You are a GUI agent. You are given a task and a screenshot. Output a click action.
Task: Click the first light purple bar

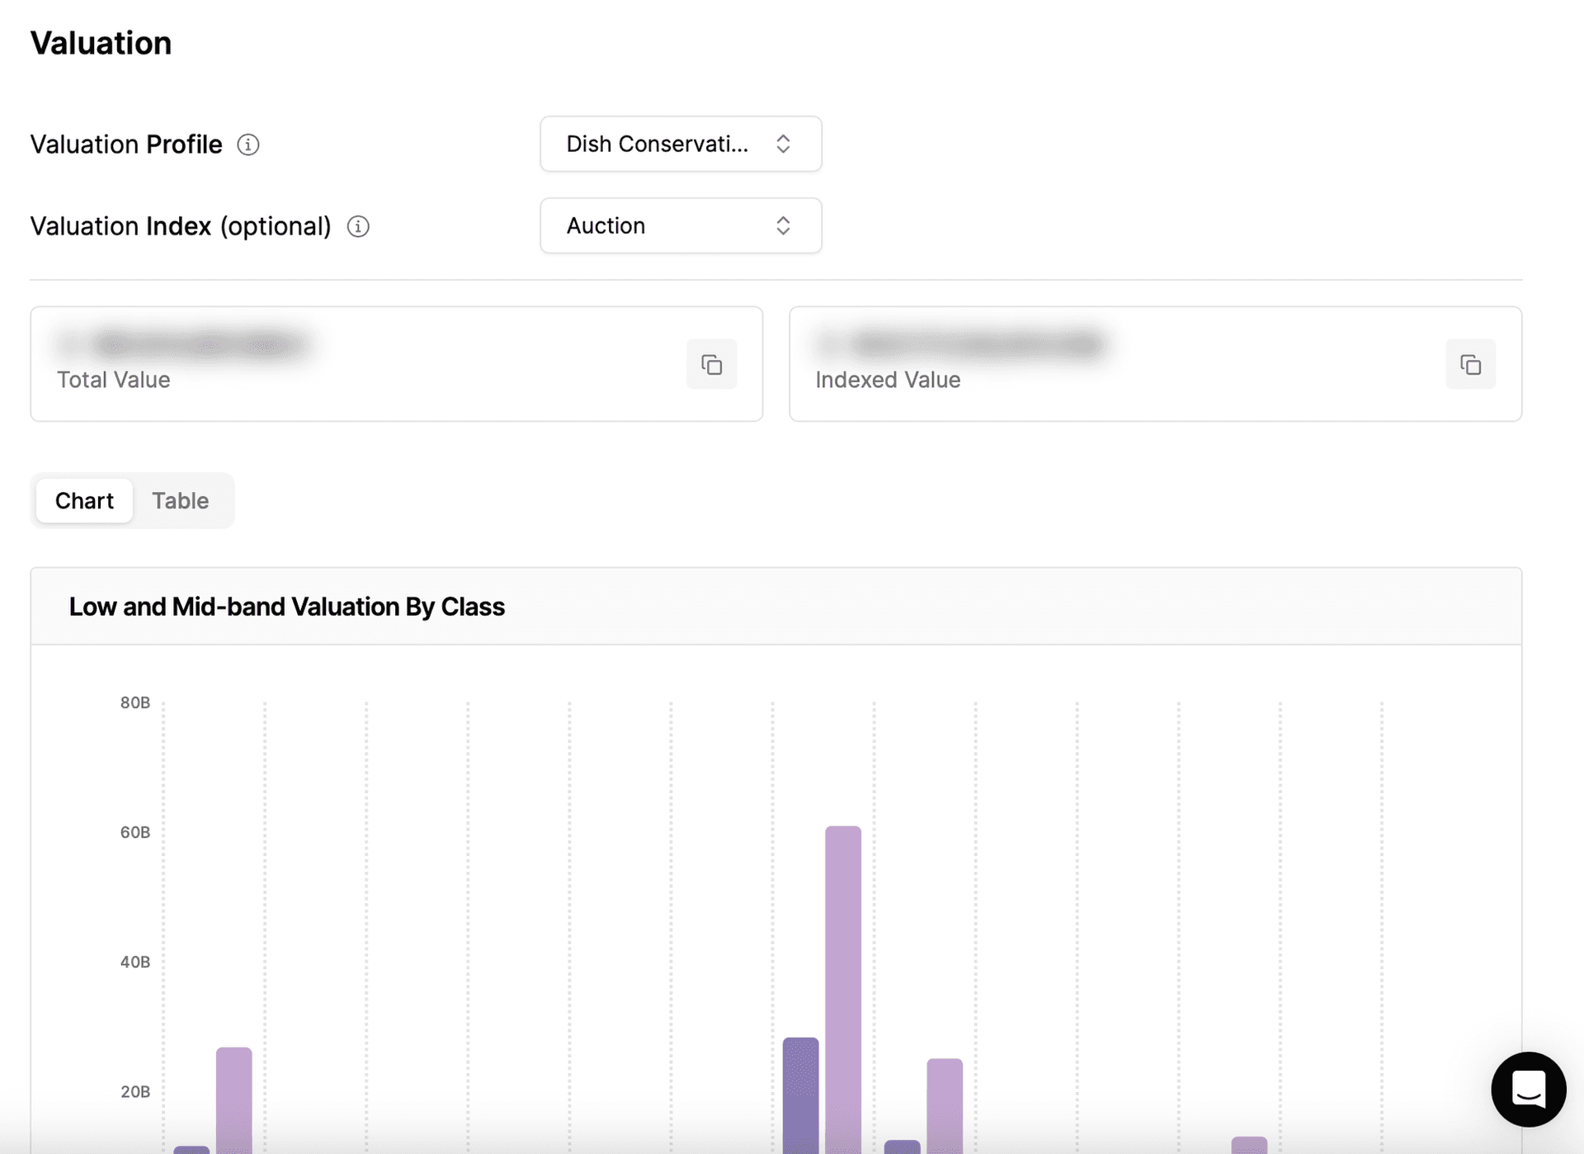click(234, 1098)
